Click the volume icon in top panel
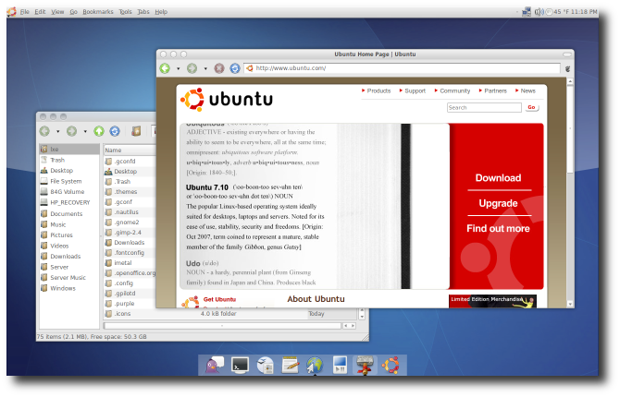620x397 pixels. 539,12
